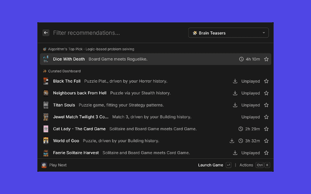Click the 2h 29m playtime label
Viewport: 311px width, 194px height.
click(252, 129)
